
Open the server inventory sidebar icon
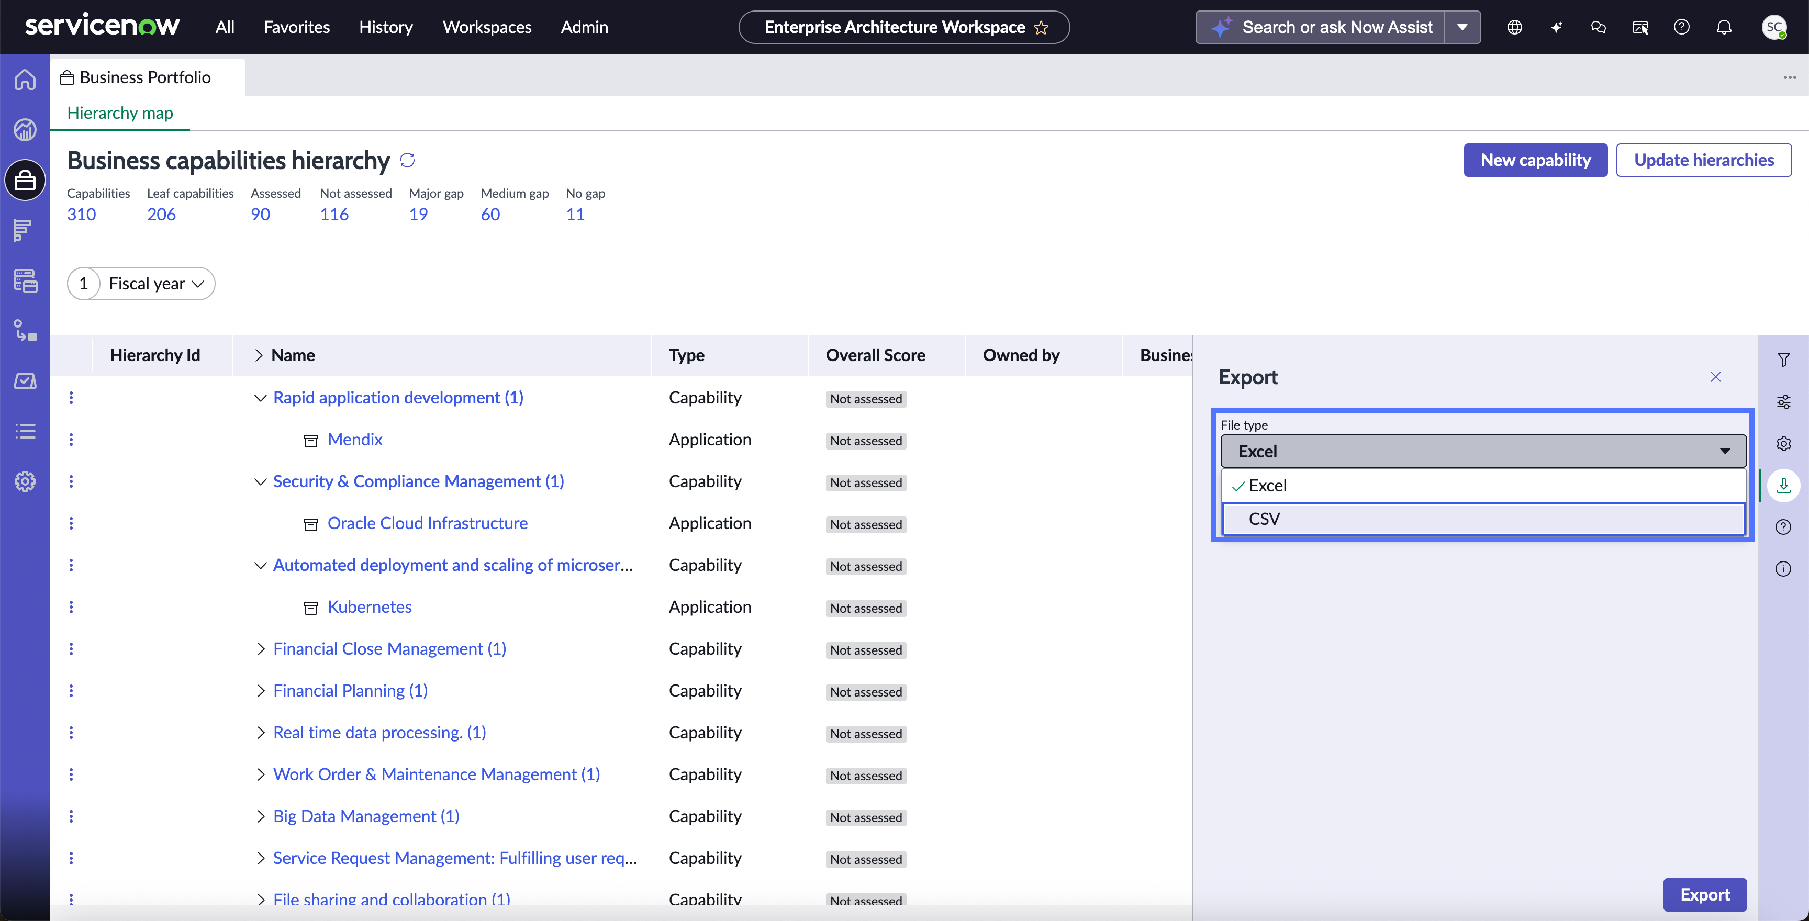25,281
